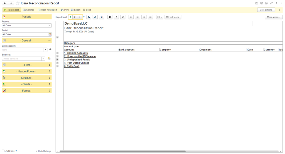Toggle the eye icon beside Bank Account
The image size is (285, 154).
pos(50,50)
